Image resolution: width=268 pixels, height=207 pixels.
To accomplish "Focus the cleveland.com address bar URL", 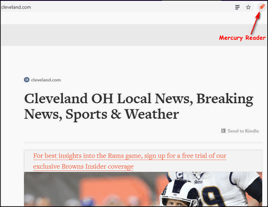I will [16, 7].
